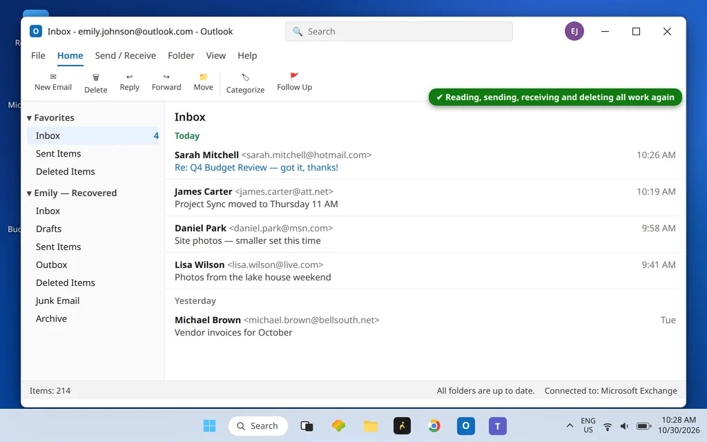707x442 pixels.
Task: Open the Folder tab
Action: pos(181,55)
